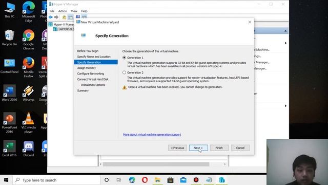The image size is (328, 185).
Task: Open Opera browser from the taskbar
Action: point(145,180)
